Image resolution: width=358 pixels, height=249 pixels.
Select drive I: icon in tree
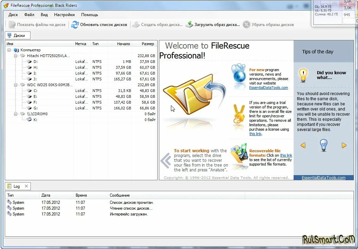point(29,73)
